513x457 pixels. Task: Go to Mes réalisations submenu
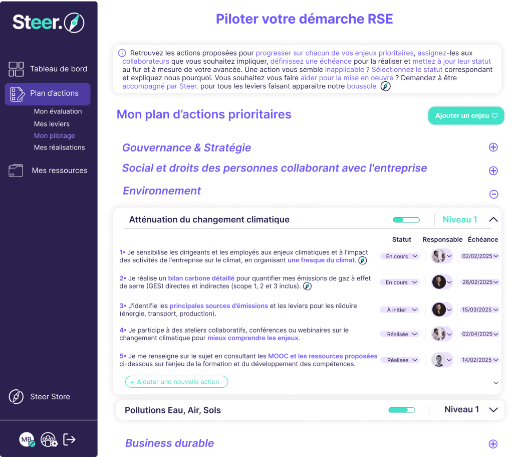point(59,147)
